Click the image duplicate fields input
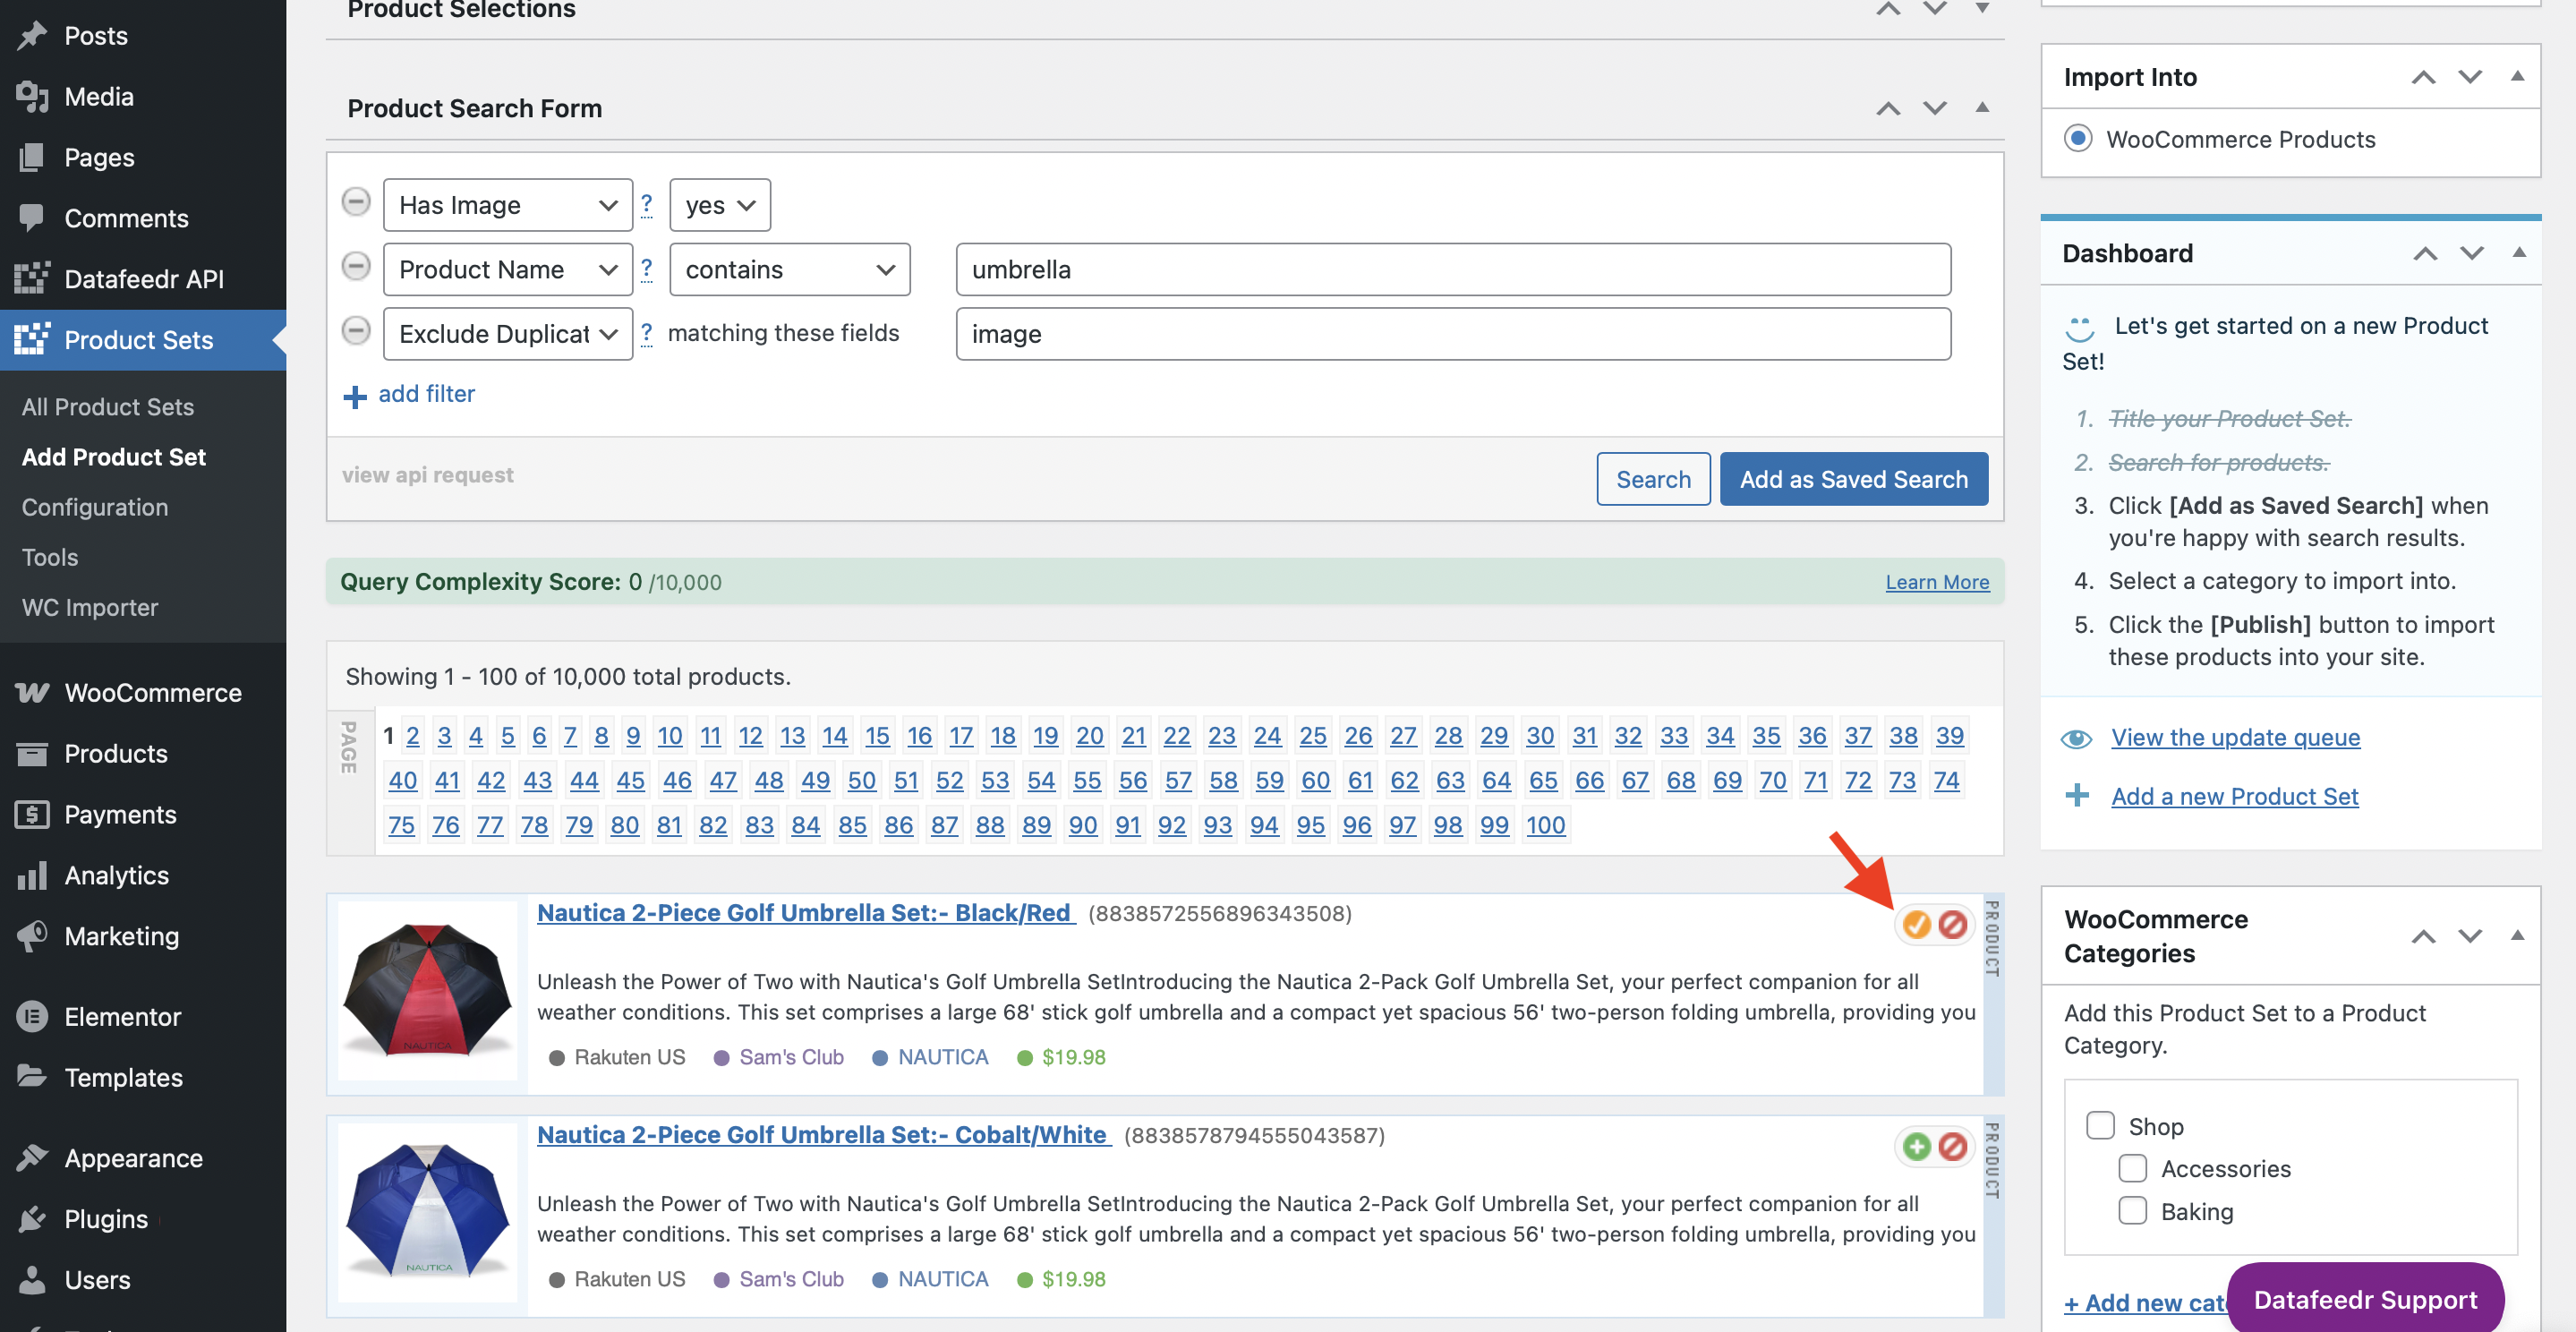Screen dimensions: 2576x1332 1453,333
